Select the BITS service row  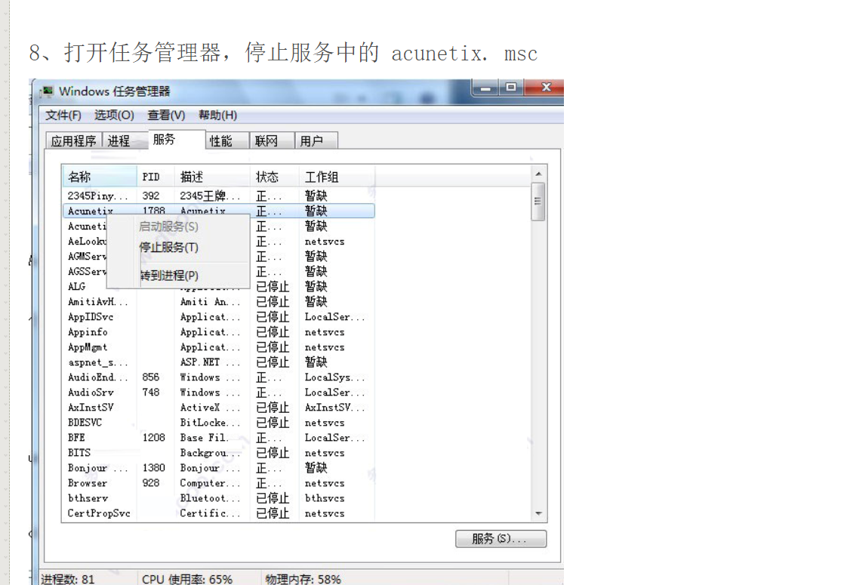click(x=219, y=453)
